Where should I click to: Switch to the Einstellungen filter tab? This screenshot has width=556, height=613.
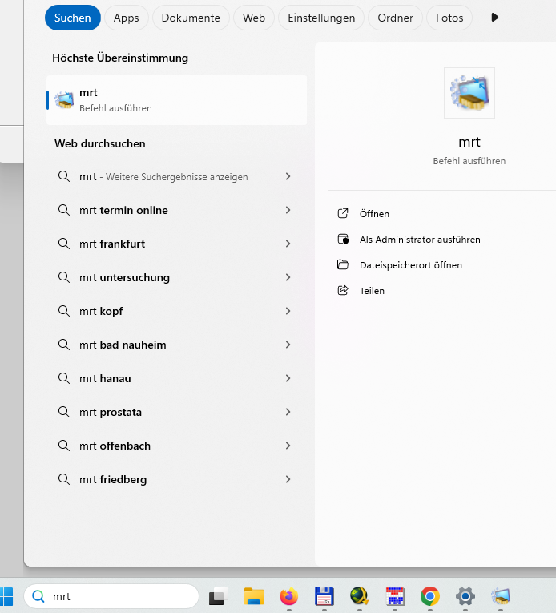[321, 18]
